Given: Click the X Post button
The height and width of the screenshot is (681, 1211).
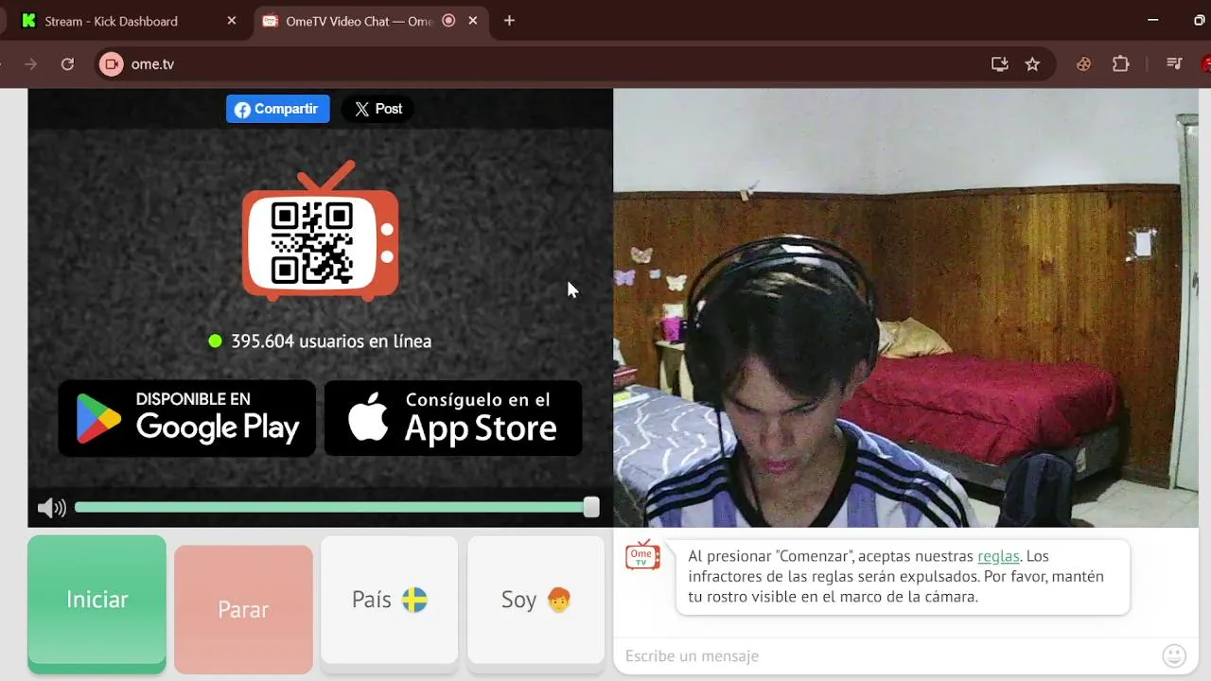Looking at the screenshot, I should 378,109.
